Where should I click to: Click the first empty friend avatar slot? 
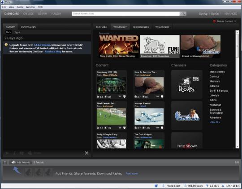coord(28,172)
